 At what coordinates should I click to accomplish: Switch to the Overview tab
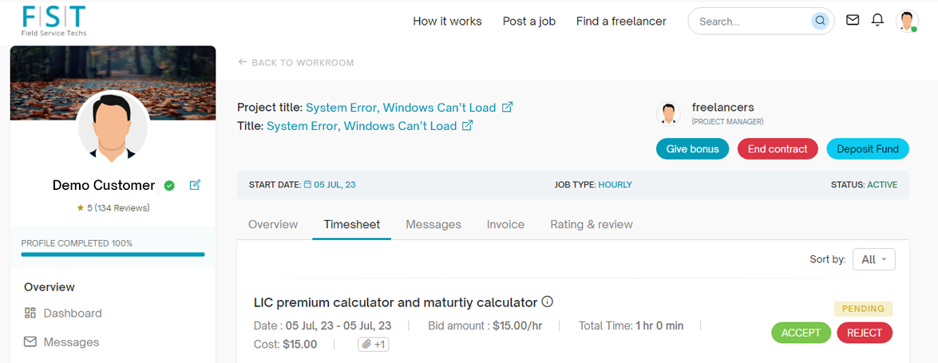click(273, 224)
